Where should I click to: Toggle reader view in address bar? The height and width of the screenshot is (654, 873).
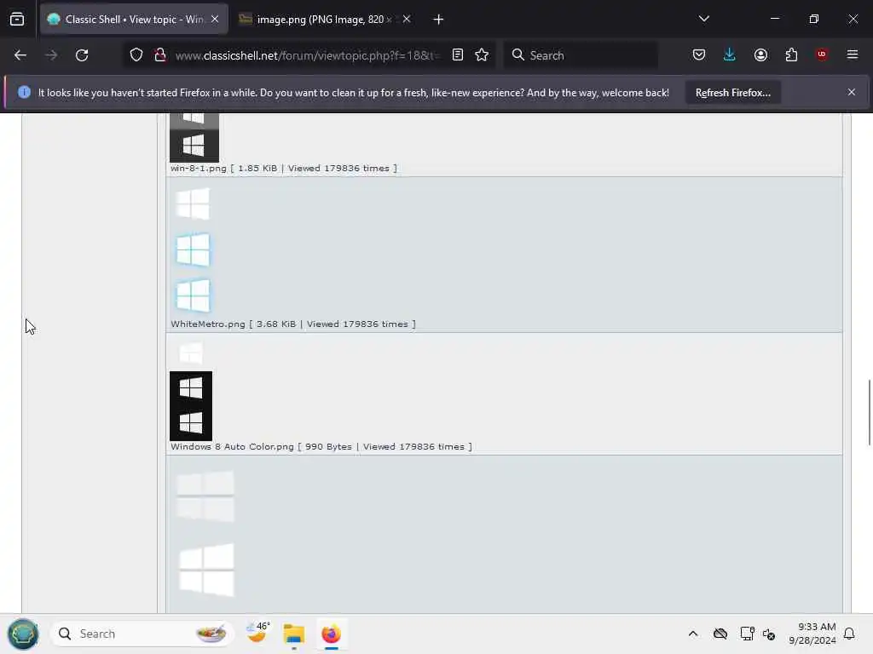pyautogui.click(x=458, y=55)
